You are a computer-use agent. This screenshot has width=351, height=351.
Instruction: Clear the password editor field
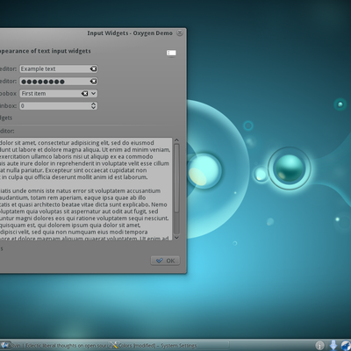[x=93, y=81]
